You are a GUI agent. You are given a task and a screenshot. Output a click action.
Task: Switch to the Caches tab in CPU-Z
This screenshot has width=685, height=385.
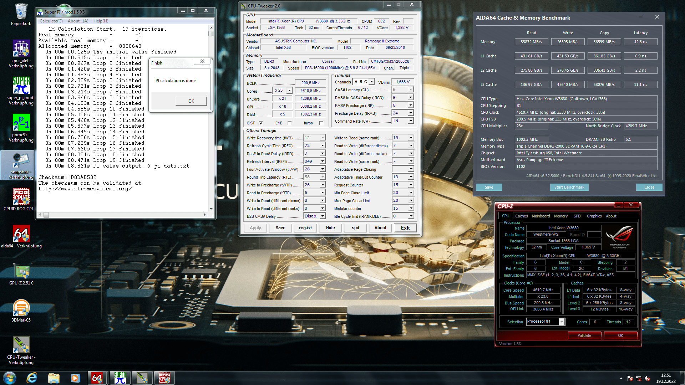click(x=521, y=216)
